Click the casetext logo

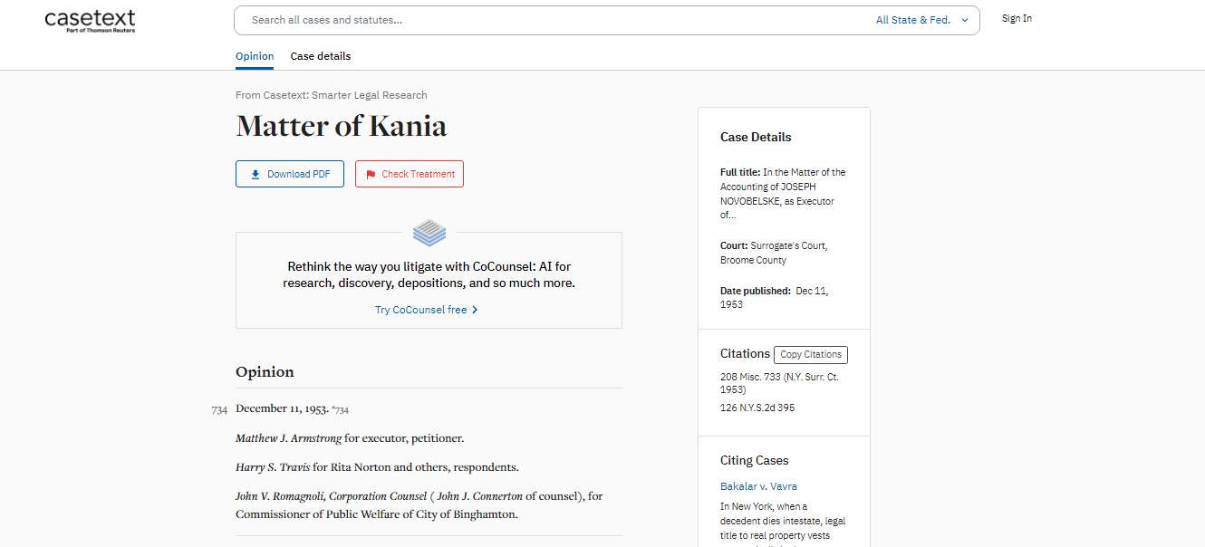tap(90, 21)
